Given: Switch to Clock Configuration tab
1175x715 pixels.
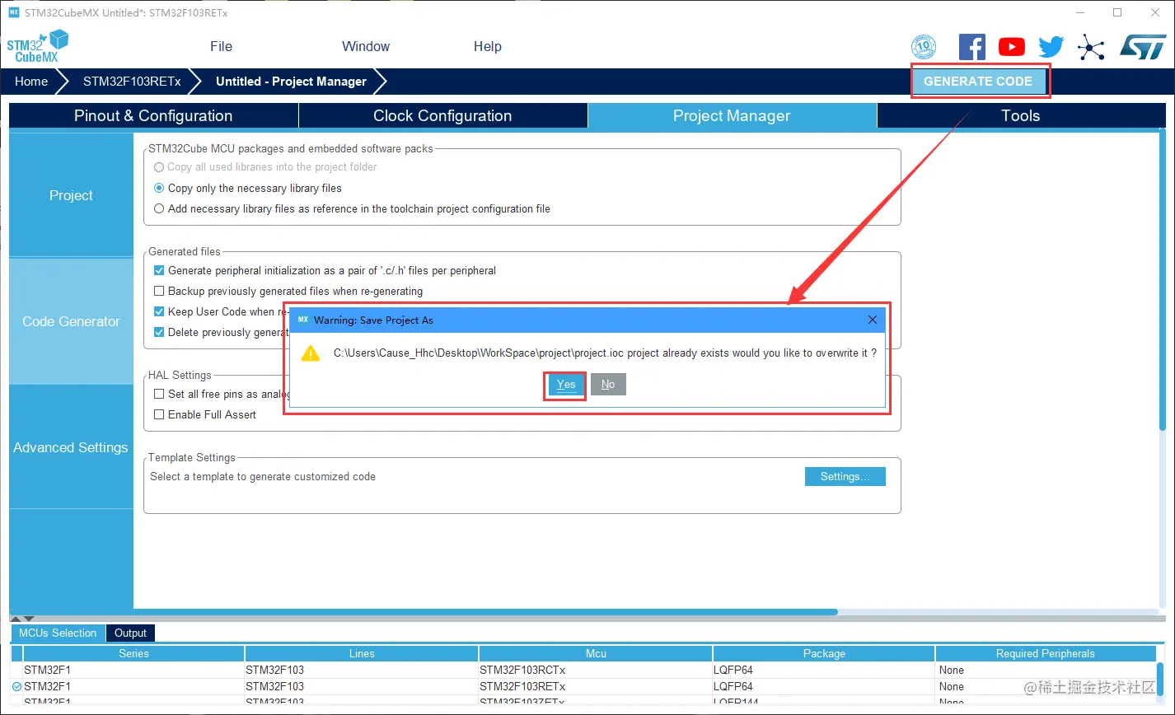Looking at the screenshot, I should (x=442, y=115).
